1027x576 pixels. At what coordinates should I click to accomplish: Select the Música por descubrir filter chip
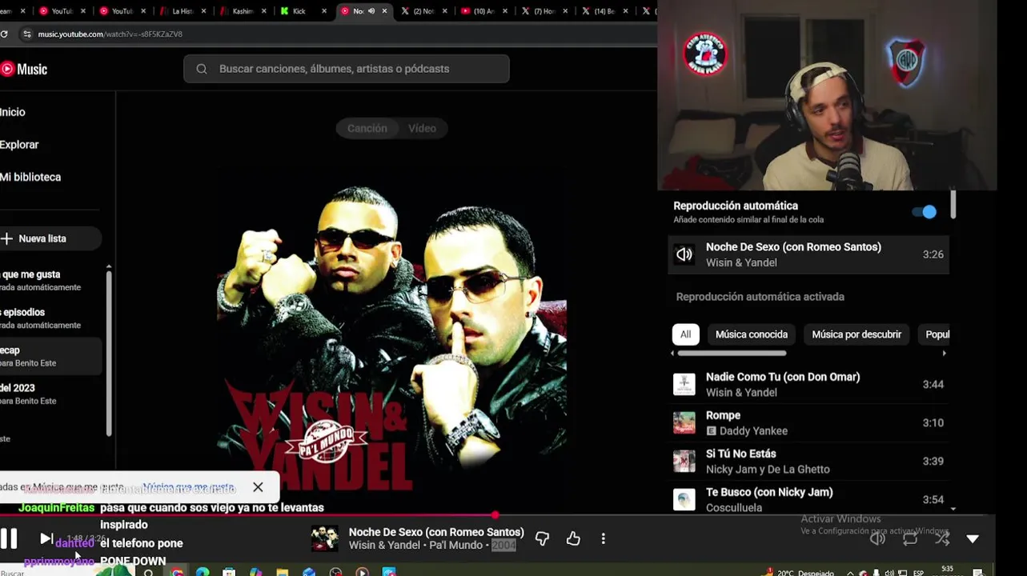click(857, 334)
